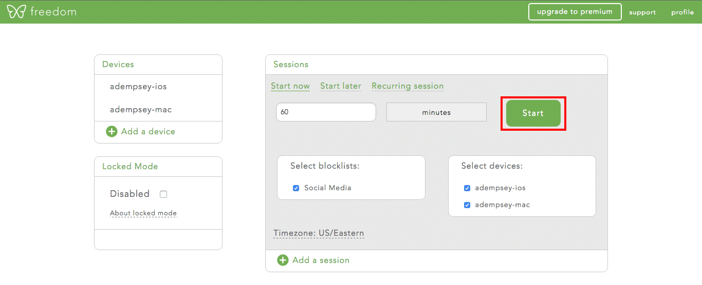702x285 pixels.
Task: Uncheck the Social Media blocklist checkbox
Action: 296,188
